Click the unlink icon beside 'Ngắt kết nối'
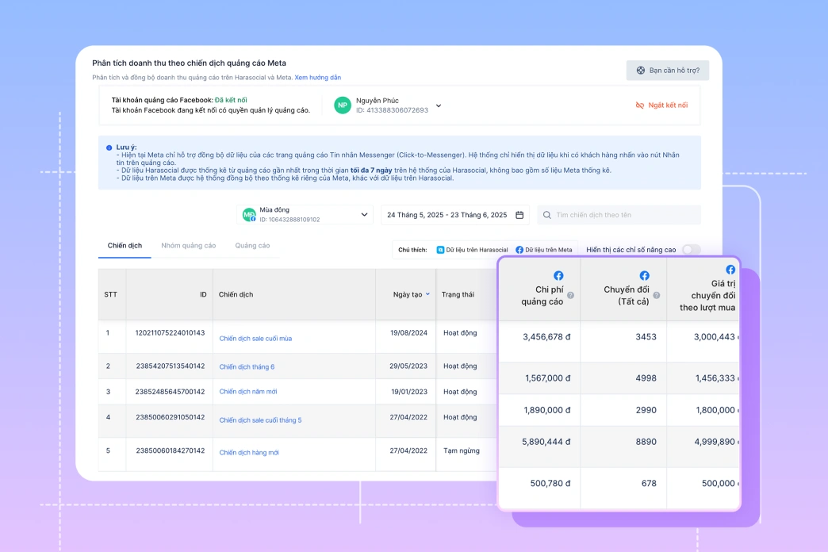 640,105
